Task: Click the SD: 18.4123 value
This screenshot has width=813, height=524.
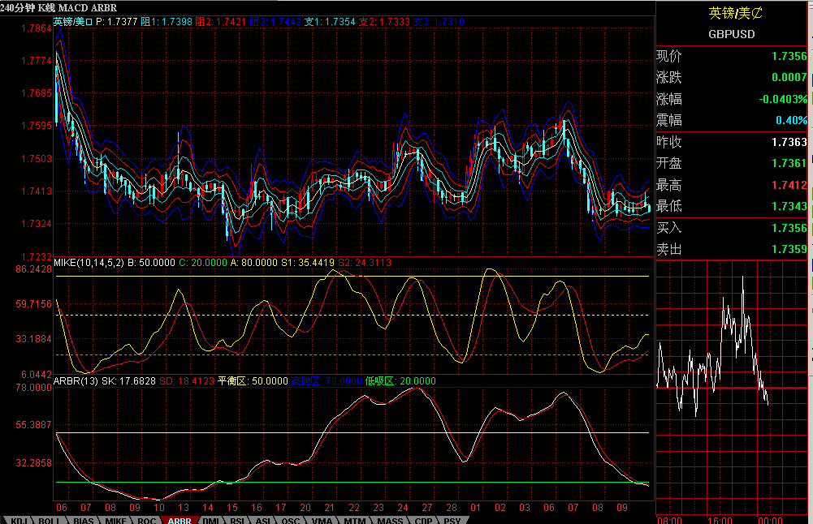Action: pyautogui.click(x=187, y=381)
